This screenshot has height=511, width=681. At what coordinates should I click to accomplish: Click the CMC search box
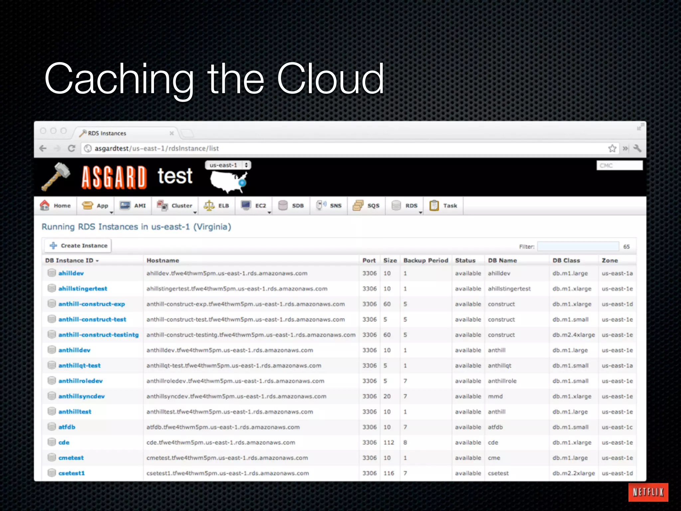(619, 165)
